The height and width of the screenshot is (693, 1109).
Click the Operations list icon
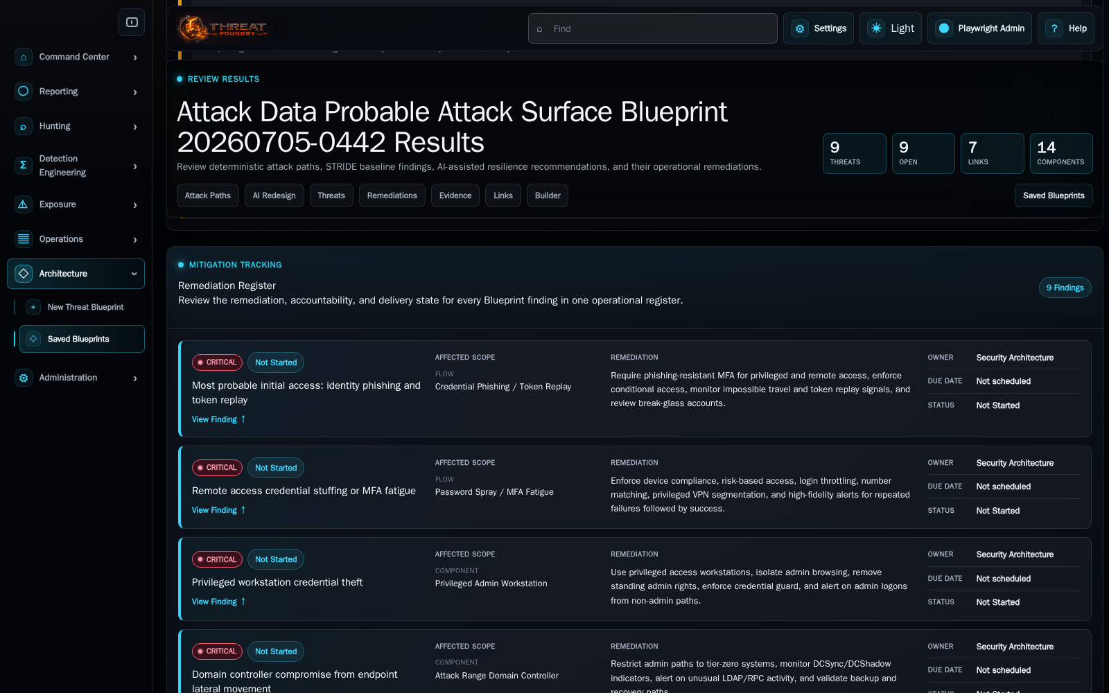pyautogui.click(x=24, y=239)
